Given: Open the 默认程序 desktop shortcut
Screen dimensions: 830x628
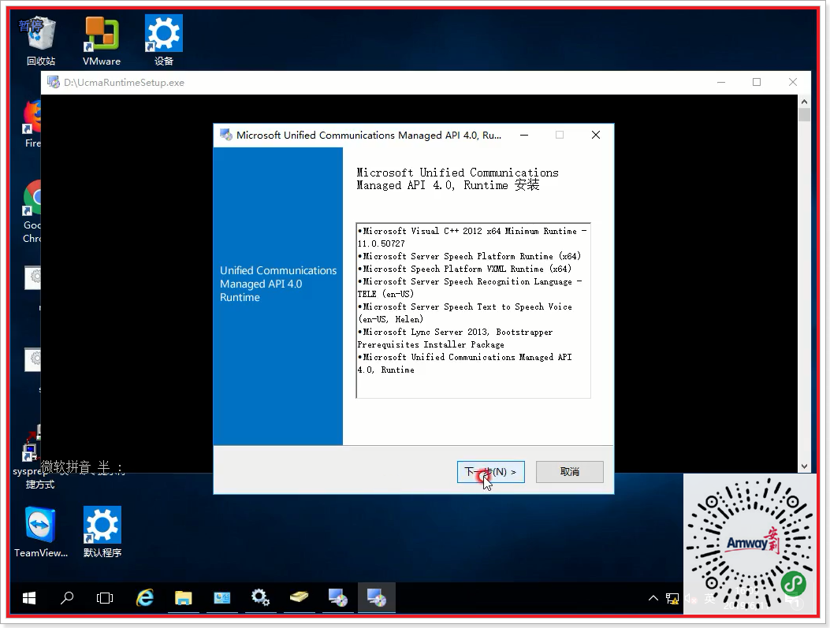Looking at the screenshot, I should (102, 532).
